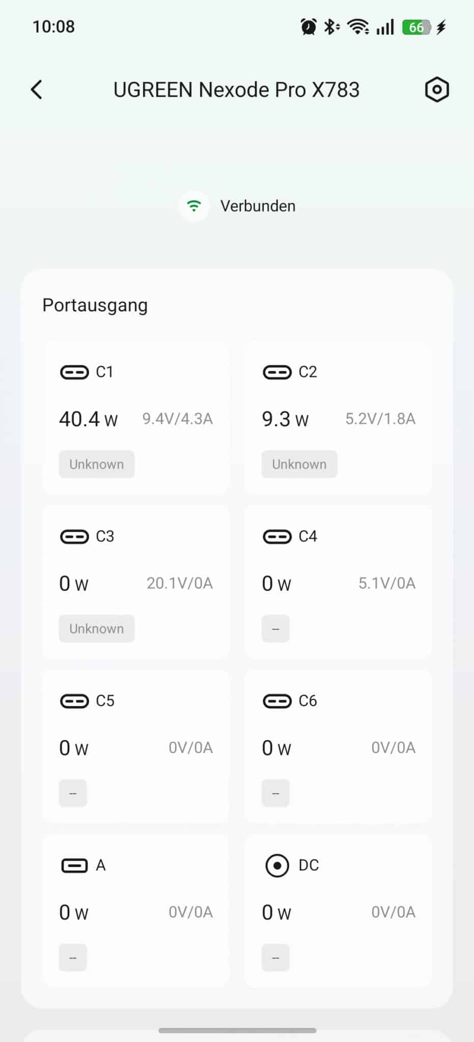
Task: Tap the USB-C icon for port C6
Action: [x=277, y=701]
